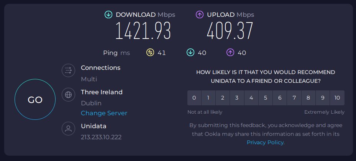Open the Privacy Policy link

point(265,142)
